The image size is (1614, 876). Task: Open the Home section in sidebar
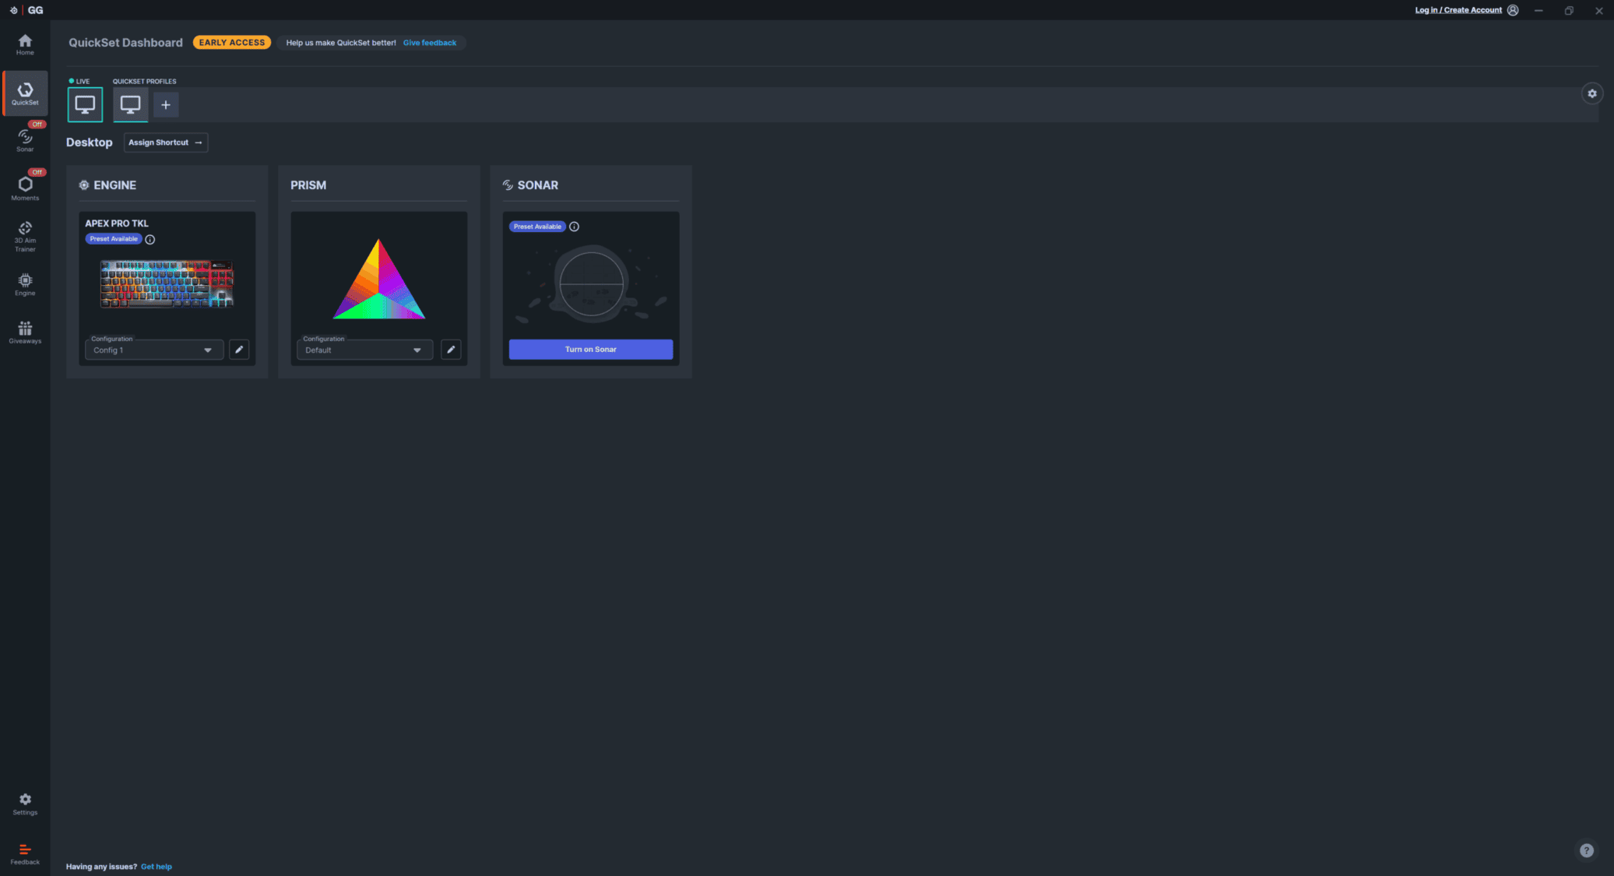(x=25, y=44)
